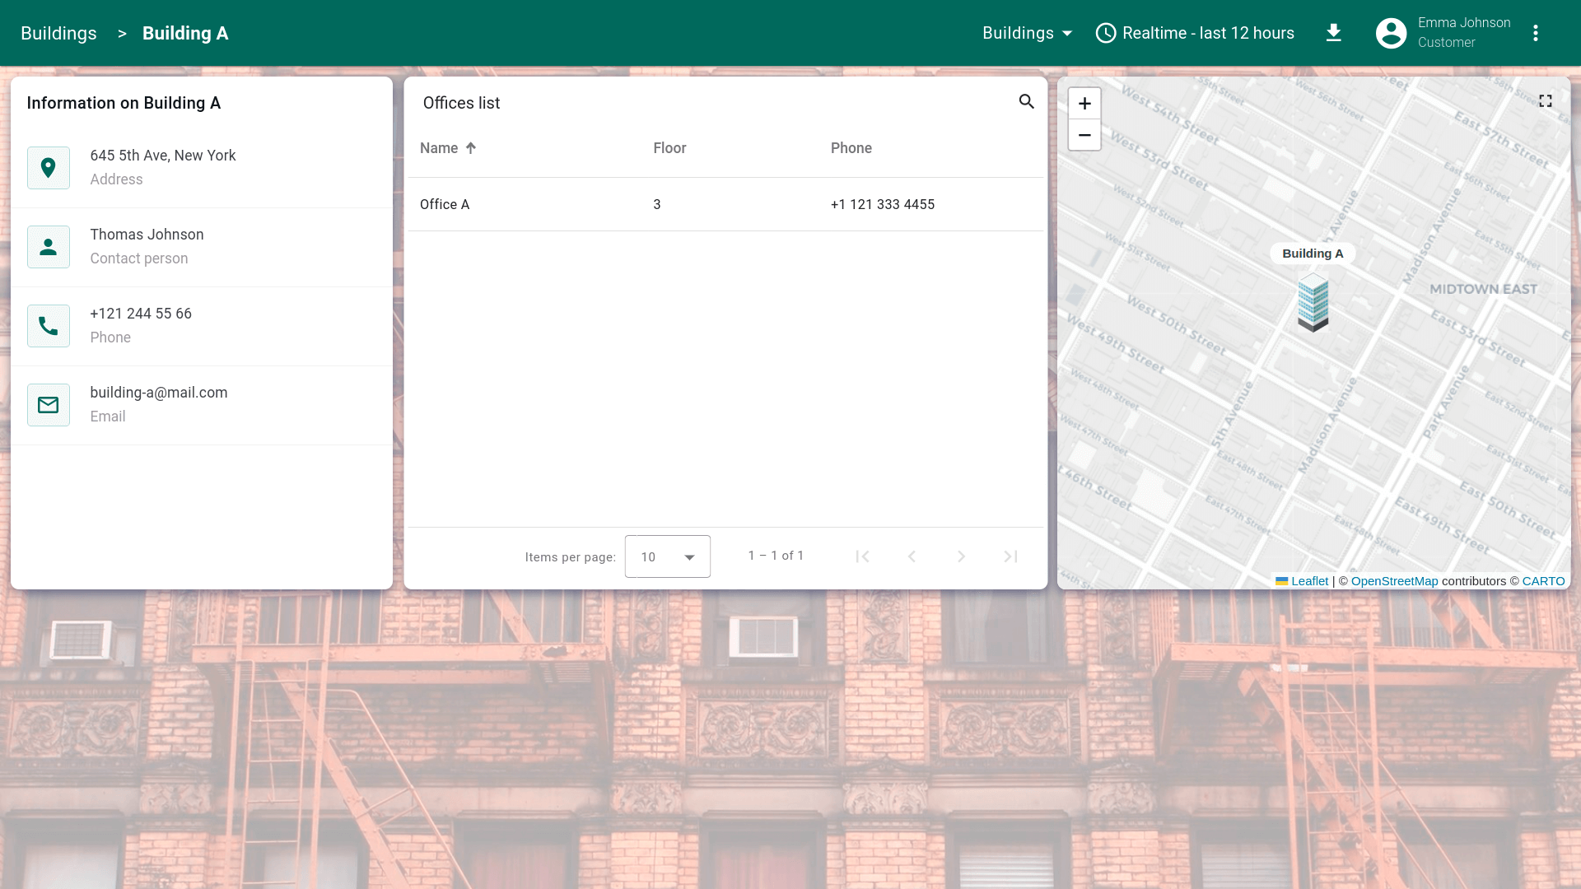
Task: Zoom out on the map
Action: pyautogui.click(x=1084, y=135)
